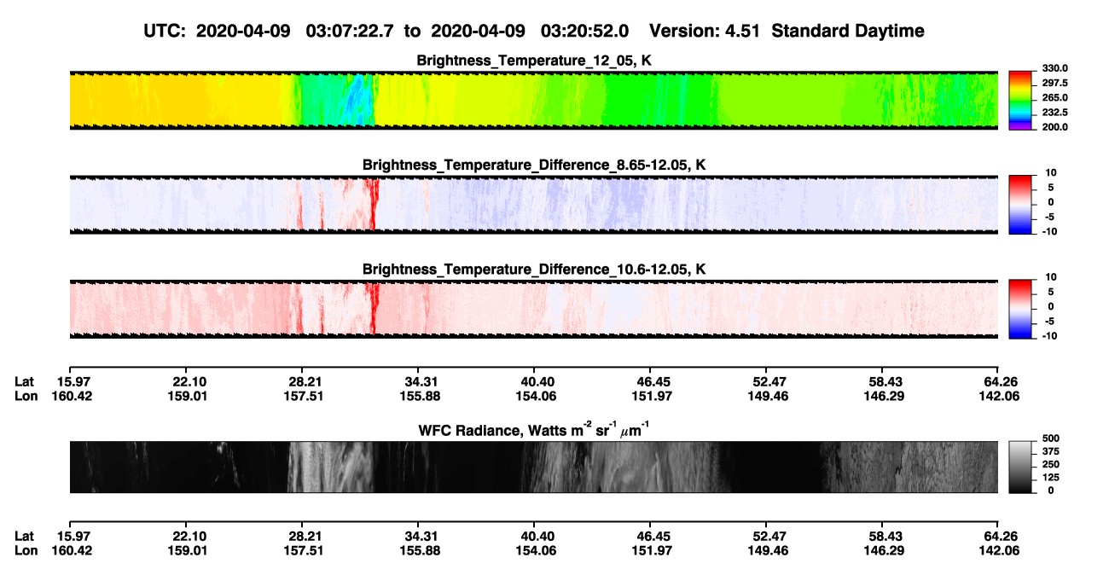Click the Lat row label under the WFC Radiance strip
This screenshot has height=569, width=1109.
[25, 536]
